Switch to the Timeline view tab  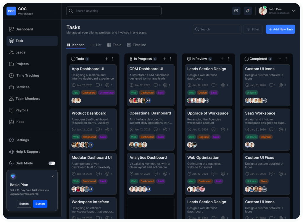pyautogui.click(x=136, y=45)
